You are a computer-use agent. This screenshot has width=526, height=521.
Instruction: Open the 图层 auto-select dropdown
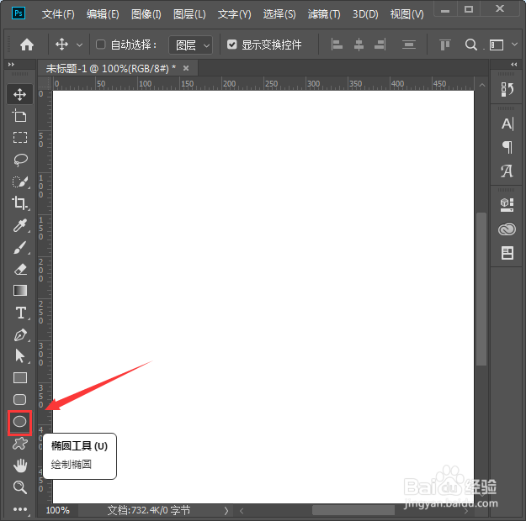(190, 45)
